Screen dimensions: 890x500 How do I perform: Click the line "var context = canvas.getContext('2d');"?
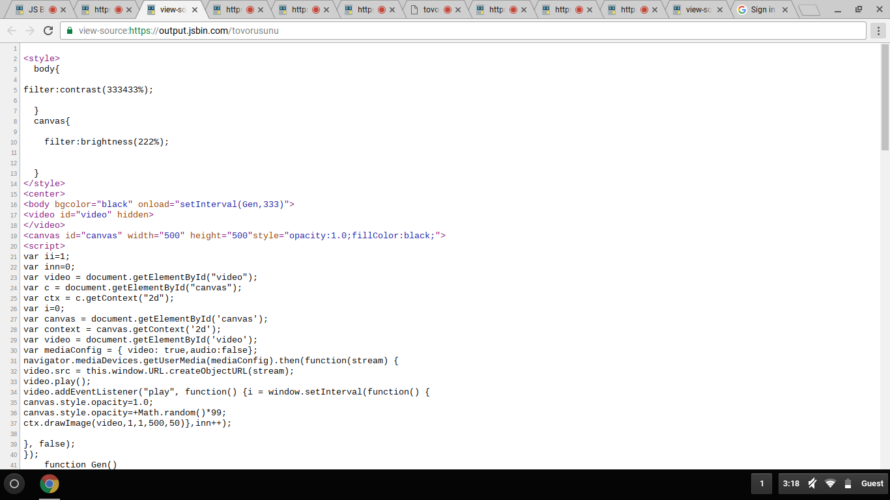(122, 329)
